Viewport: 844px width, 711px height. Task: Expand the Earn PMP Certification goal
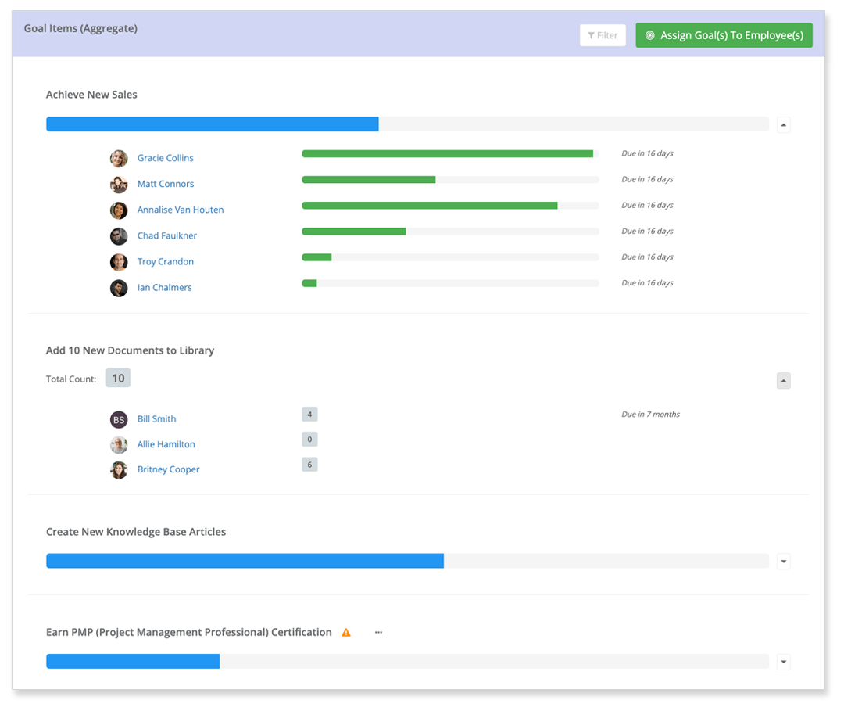pyautogui.click(x=783, y=663)
